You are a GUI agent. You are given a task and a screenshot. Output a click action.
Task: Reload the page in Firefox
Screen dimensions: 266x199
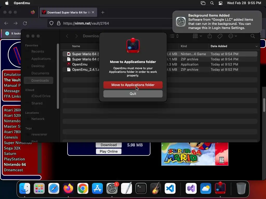[25, 23]
